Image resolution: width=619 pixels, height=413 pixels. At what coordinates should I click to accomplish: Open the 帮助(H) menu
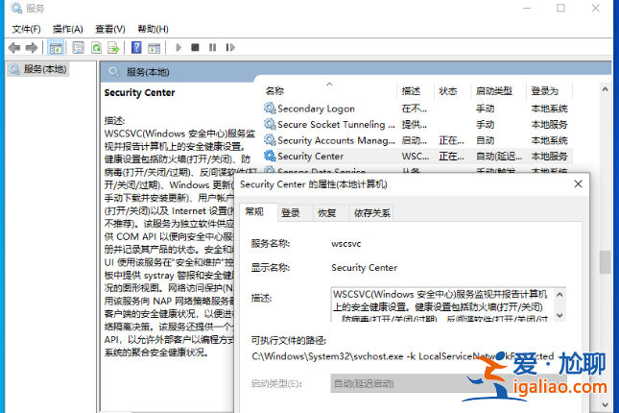tap(153, 29)
